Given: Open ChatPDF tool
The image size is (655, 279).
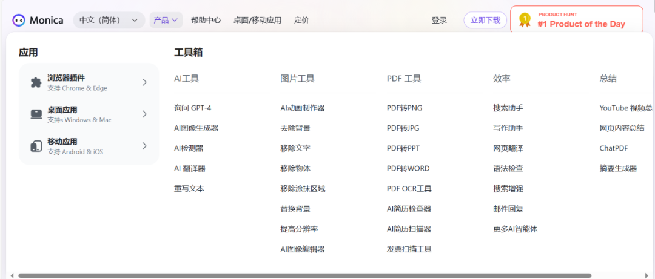Looking at the screenshot, I should click(614, 148).
